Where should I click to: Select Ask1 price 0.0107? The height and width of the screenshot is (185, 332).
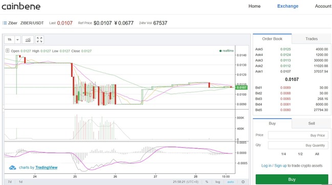[285, 71]
